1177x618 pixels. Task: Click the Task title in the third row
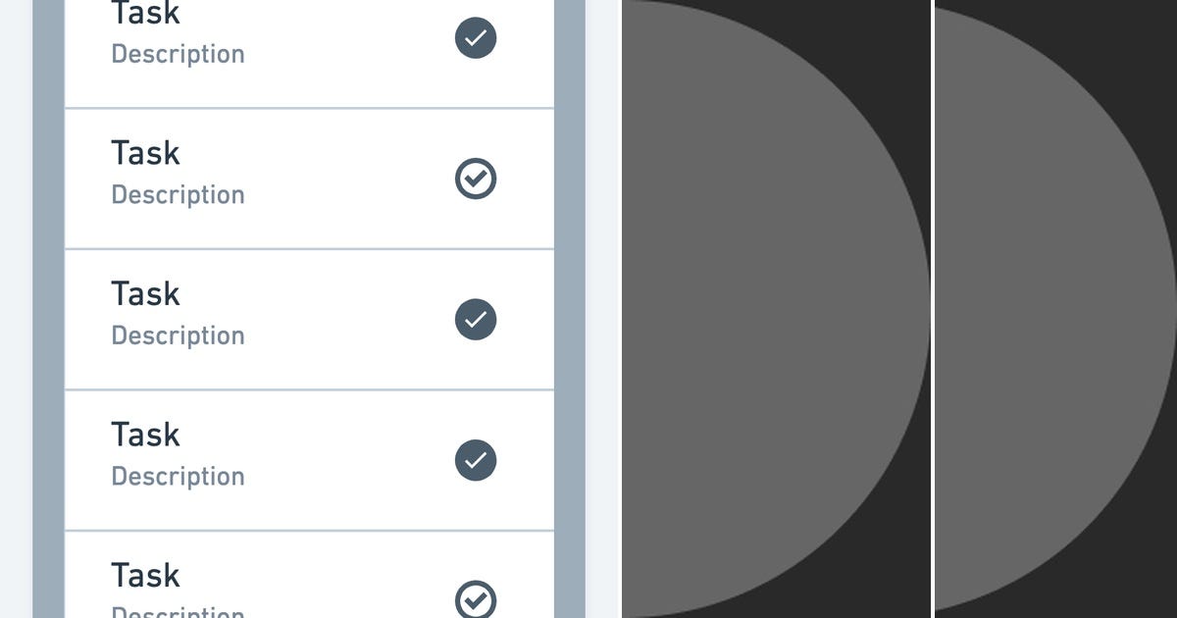point(145,293)
